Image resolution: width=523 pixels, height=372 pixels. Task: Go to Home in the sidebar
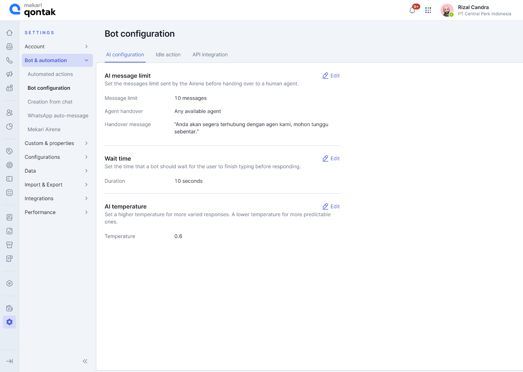[x=9, y=33]
